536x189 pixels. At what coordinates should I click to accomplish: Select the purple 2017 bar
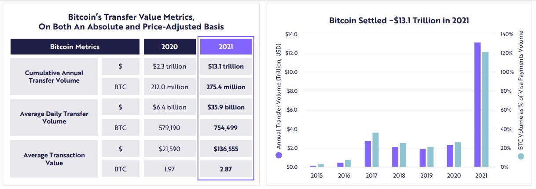368,154
